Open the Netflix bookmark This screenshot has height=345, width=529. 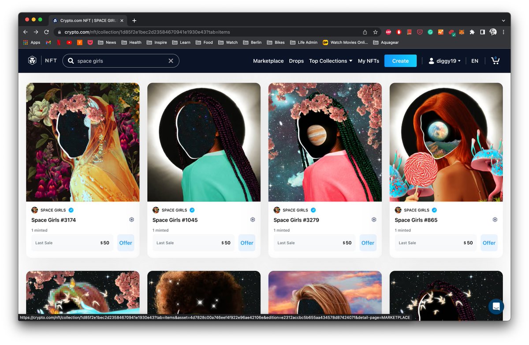[x=59, y=42]
